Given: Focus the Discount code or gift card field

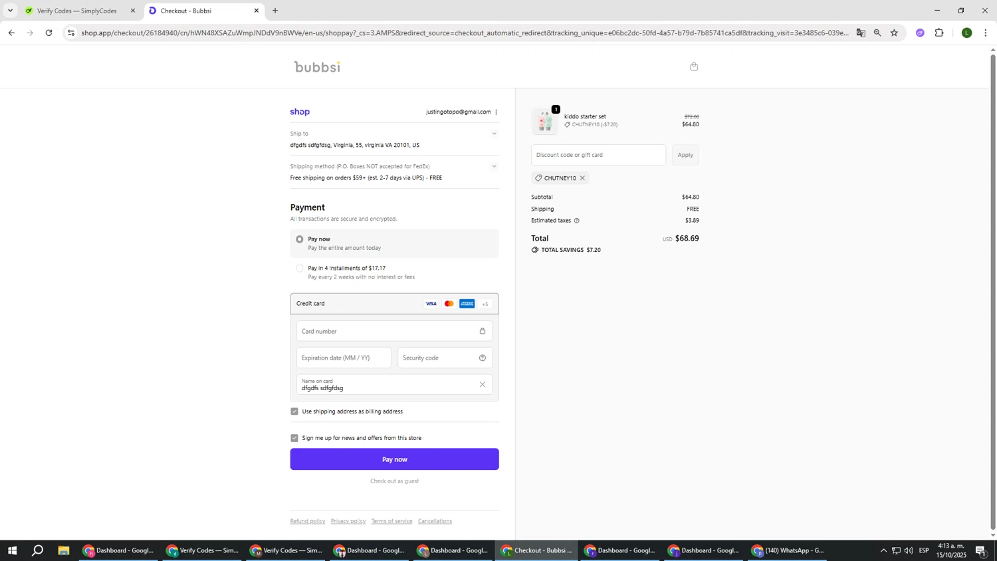Looking at the screenshot, I should (x=598, y=155).
